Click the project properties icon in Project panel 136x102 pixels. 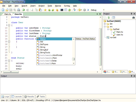(x=114, y=17)
